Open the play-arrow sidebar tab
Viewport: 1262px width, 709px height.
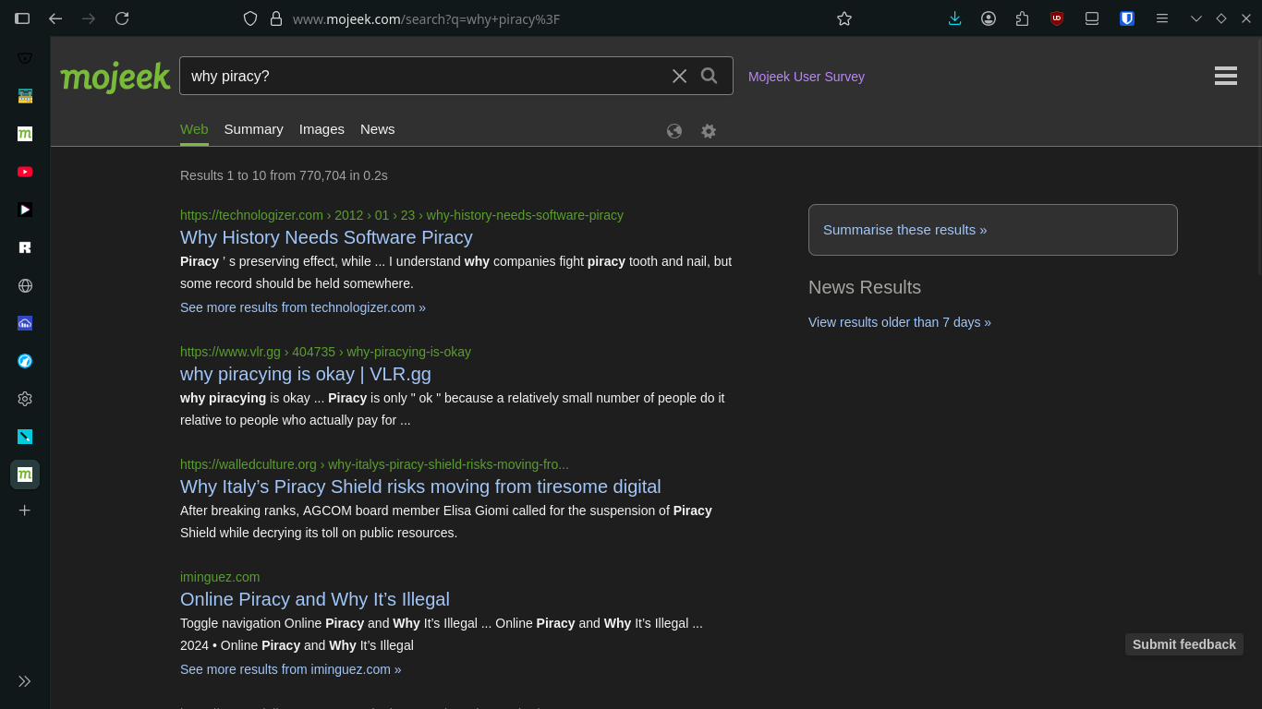25,210
